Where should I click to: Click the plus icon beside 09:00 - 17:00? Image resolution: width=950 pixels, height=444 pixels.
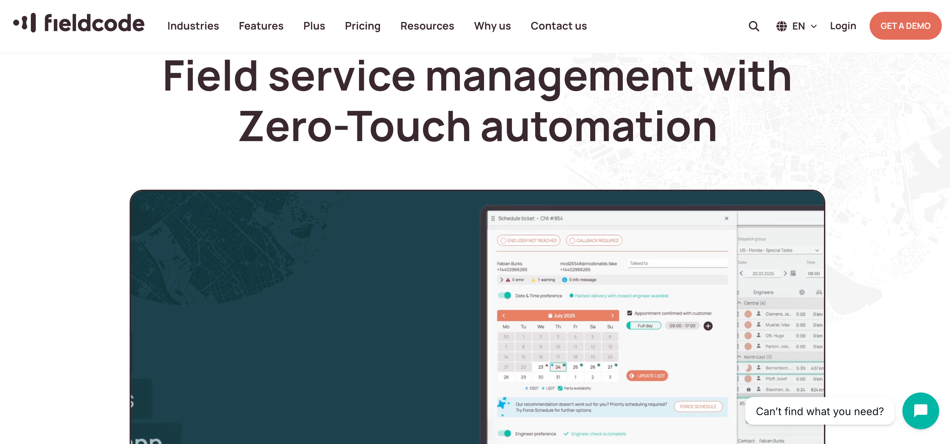point(708,326)
